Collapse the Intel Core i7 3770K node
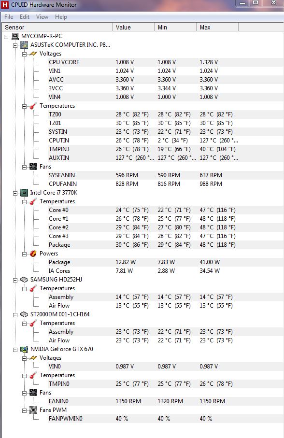This screenshot has height=438, width=284. [x=15, y=193]
